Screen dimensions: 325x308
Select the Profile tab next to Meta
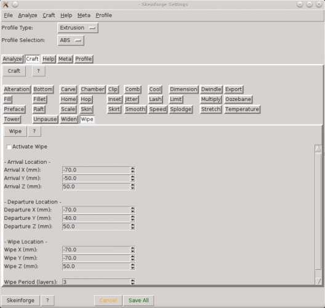pos(84,59)
